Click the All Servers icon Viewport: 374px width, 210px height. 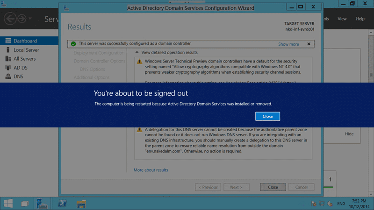(8, 59)
